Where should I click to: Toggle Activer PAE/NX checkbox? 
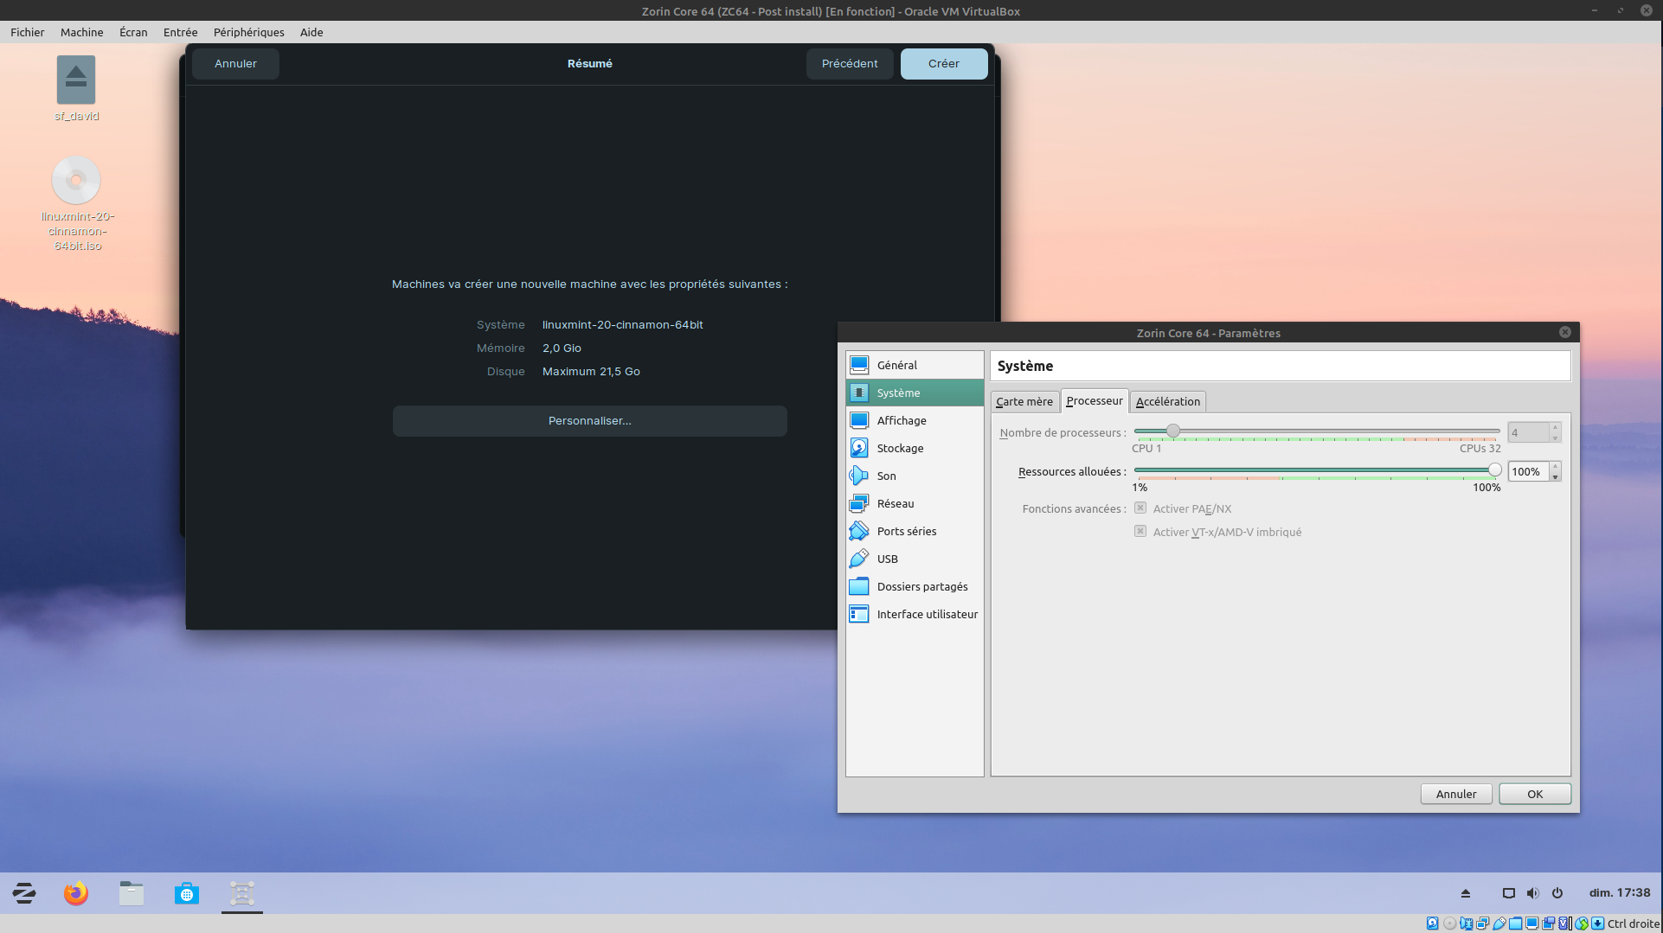pyautogui.click(x=1140, y=508)
